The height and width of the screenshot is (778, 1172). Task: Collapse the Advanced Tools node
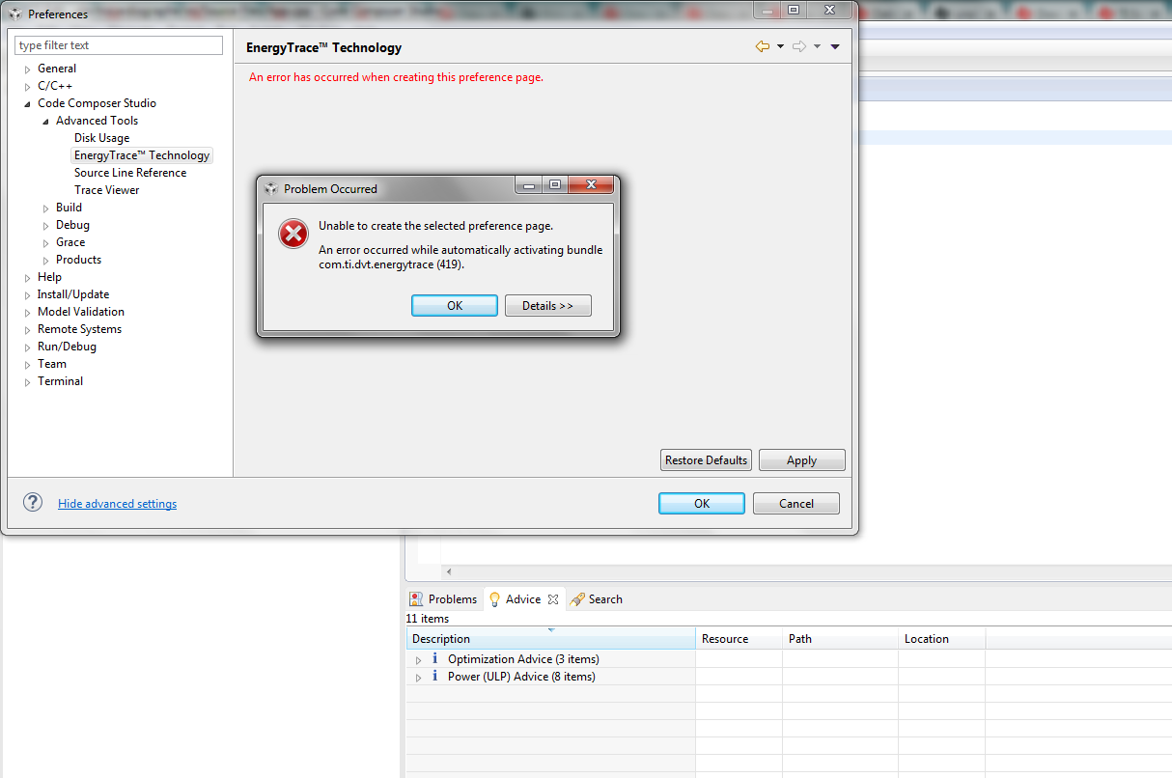(46, 122)
